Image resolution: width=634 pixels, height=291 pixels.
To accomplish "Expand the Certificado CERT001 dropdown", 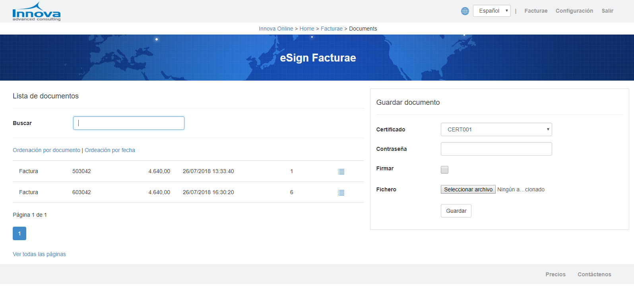I will 496,129.
